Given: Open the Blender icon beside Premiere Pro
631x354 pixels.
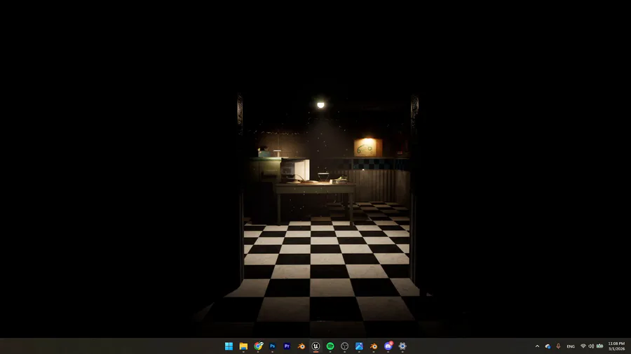Looking at the screenshot, I should [301, 346].
